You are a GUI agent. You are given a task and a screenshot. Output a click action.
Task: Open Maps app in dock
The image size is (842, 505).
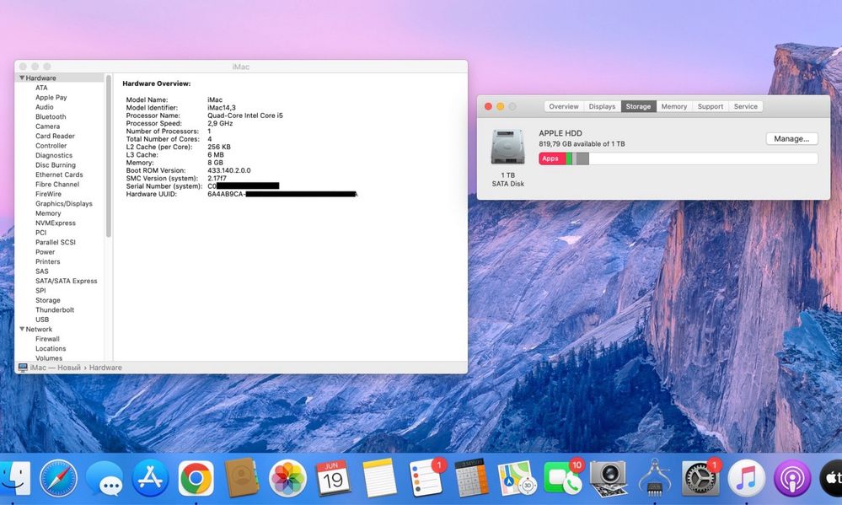click(x=518, y=478)
